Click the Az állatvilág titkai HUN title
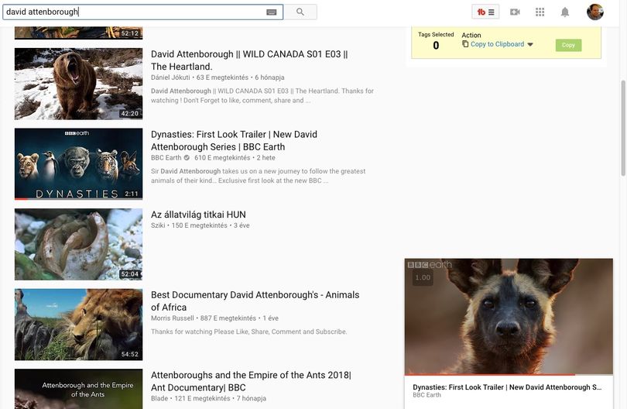 click(x=198, y=215)
